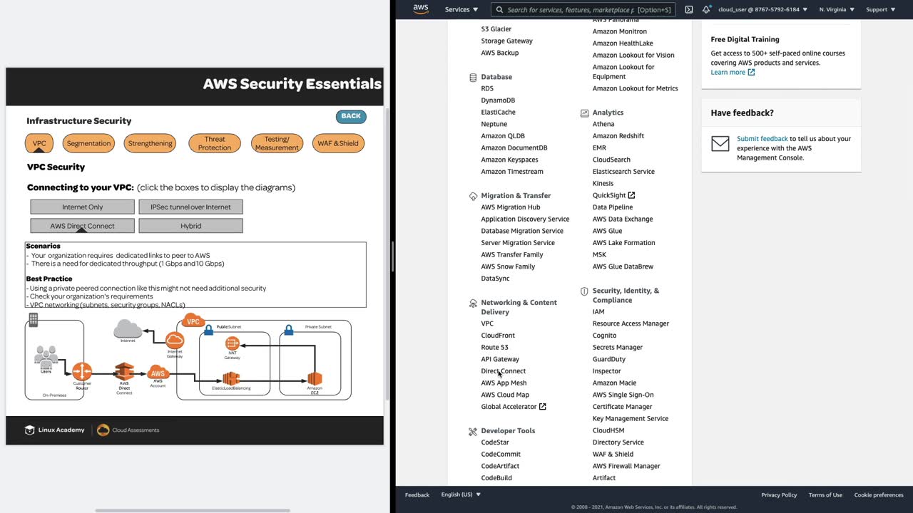Show the Internet Only diagram

pos(82,207)
